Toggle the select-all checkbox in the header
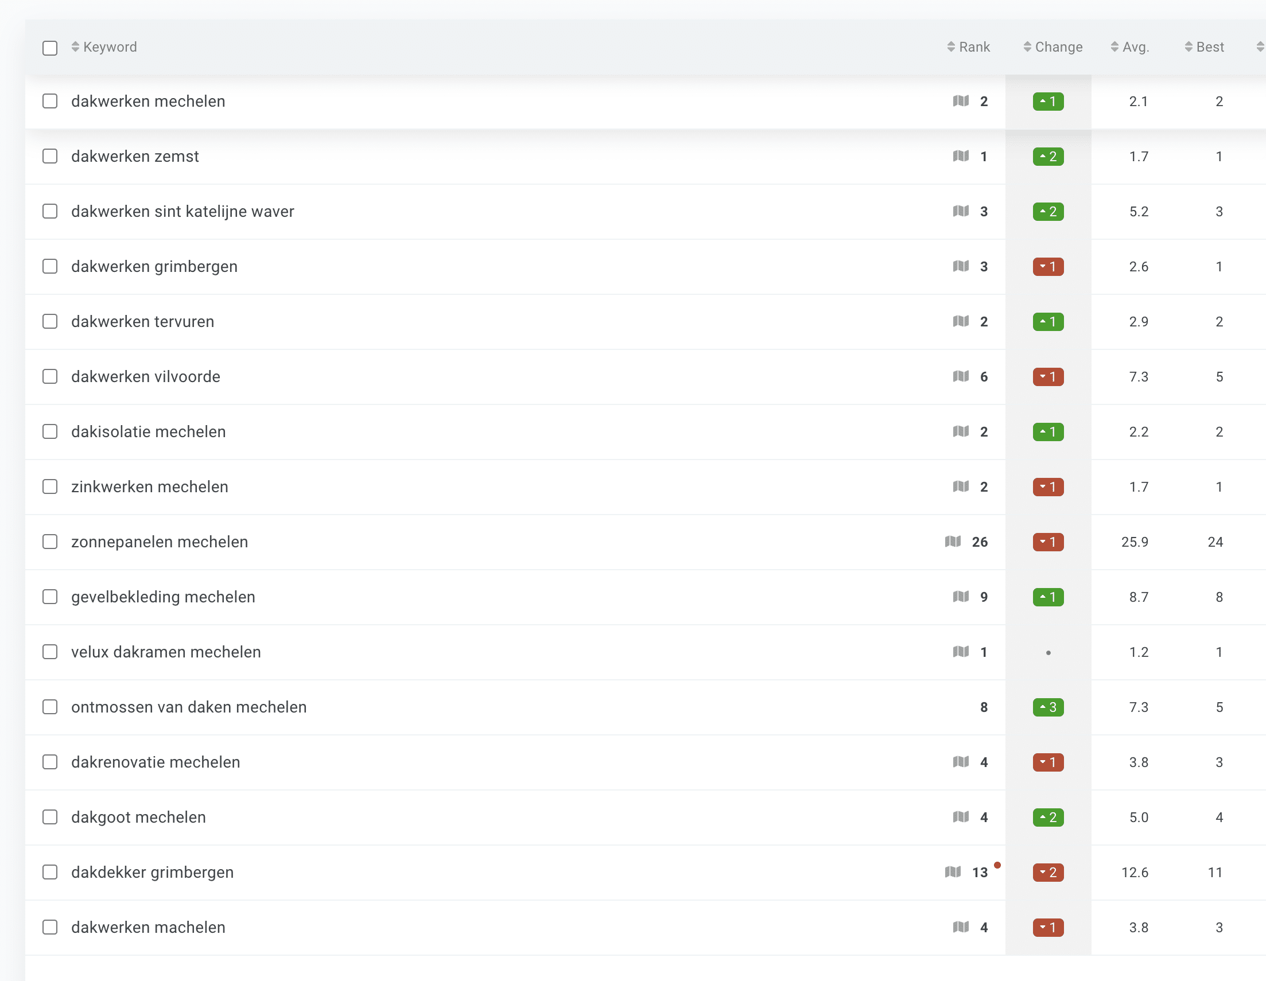 point(50,48)
